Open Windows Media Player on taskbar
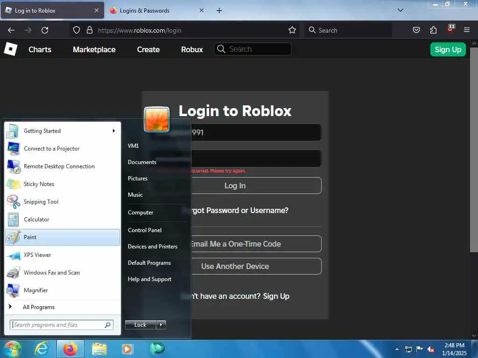Viewport: 478px width, 358px height. (x=127, y=349)
